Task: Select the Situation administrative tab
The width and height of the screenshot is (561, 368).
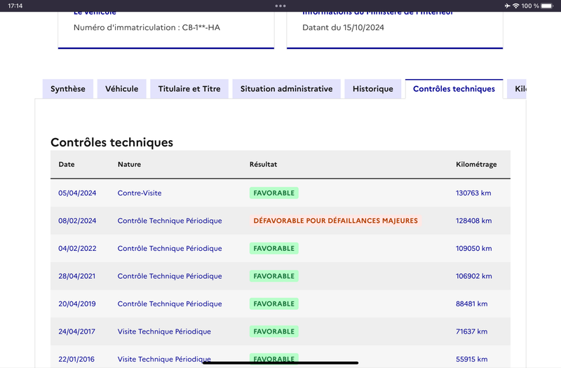Action: (286, 89)
